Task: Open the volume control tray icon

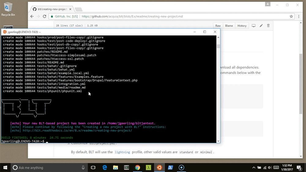Action: (x=270, y=167)
